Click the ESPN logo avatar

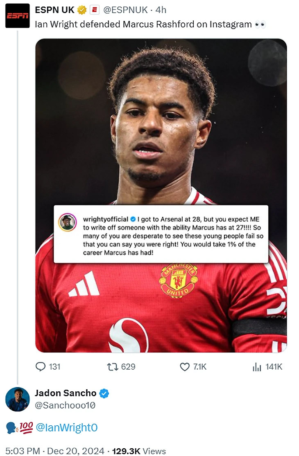coord(17,16)
